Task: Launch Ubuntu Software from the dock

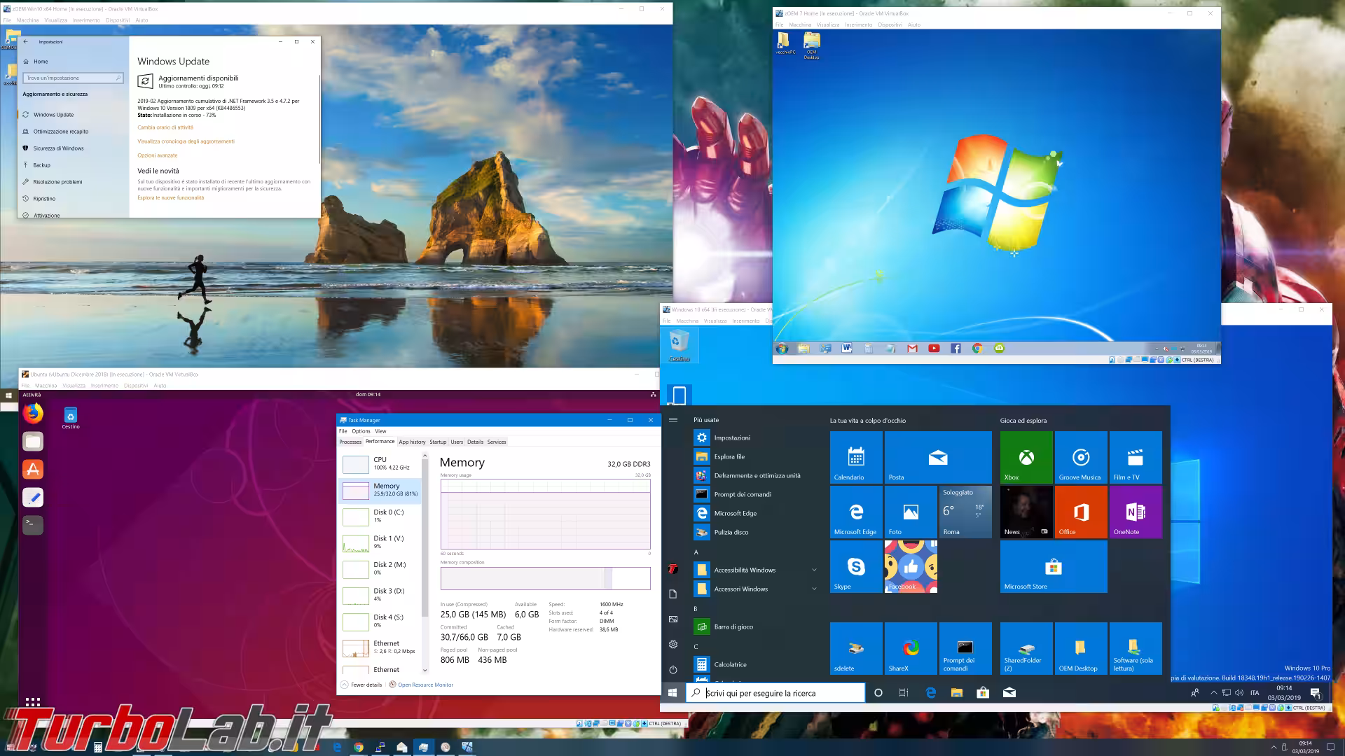Action: click(x=32, y=469)
